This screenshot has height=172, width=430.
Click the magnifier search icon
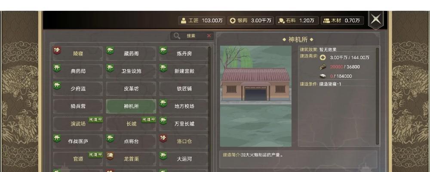(177, 36)
